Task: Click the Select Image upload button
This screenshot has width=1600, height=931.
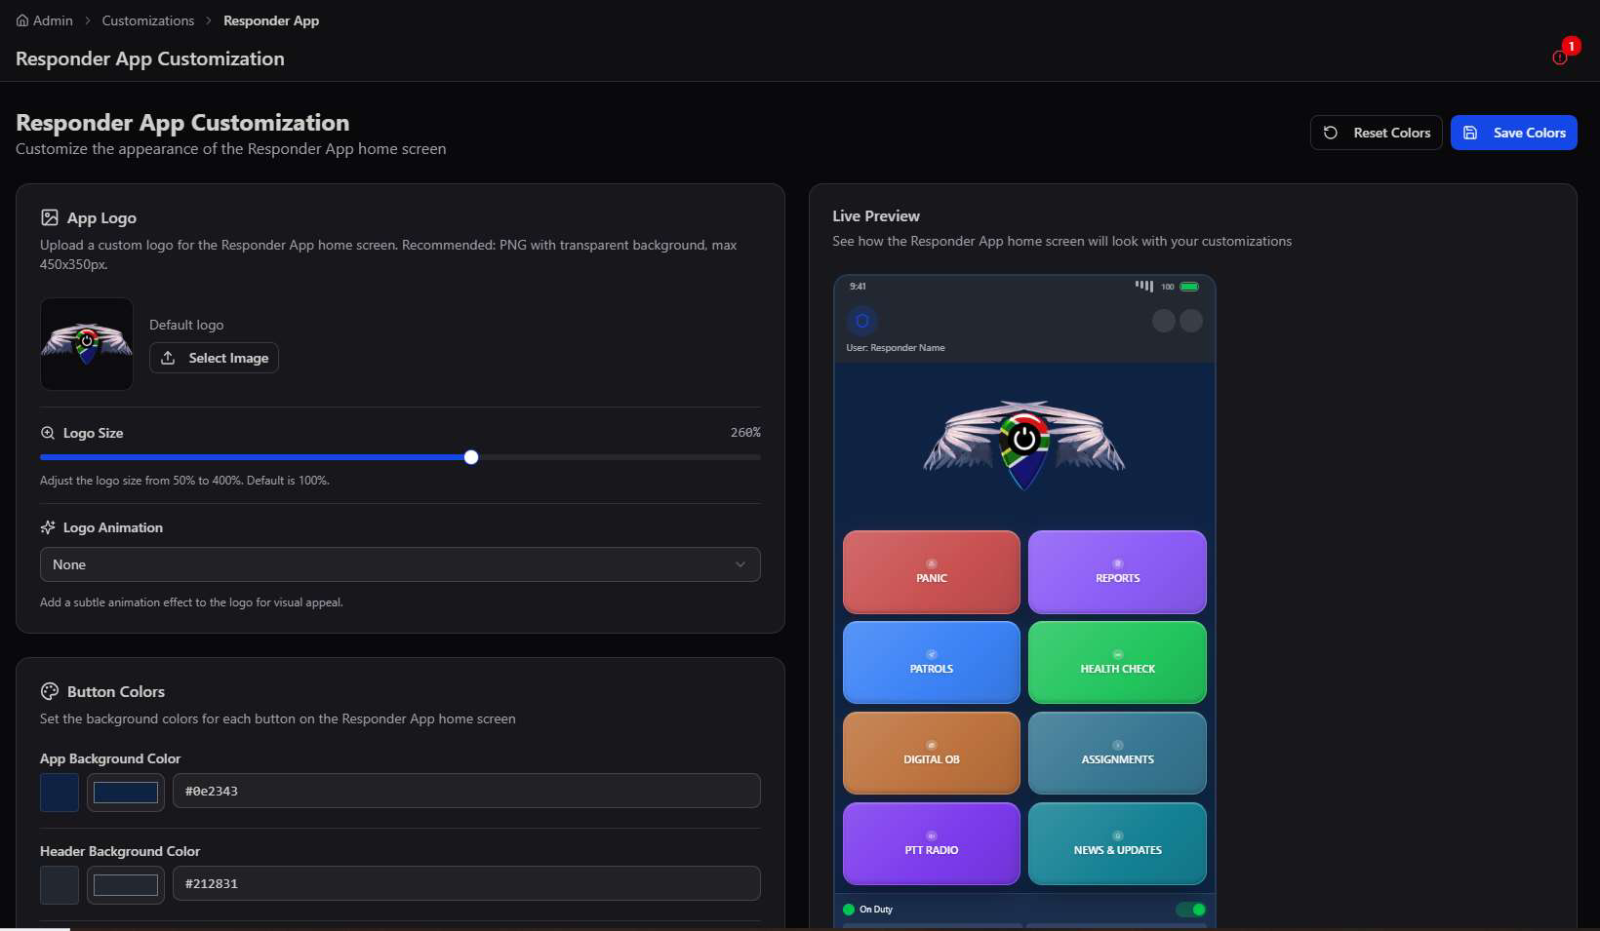Action: pyautogui.click(x=214, y=358)
